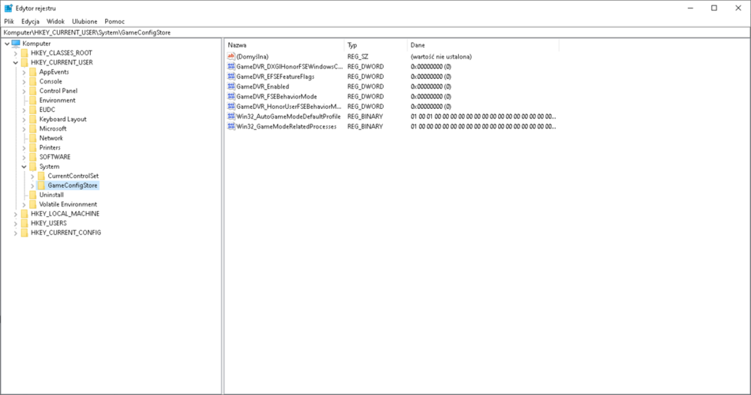This screenshot has width=751, height=395.
Task: Select the Win32_AutoGameModeDefaultProfile value name
Action: pyautogui.click(x=288, y=116)
